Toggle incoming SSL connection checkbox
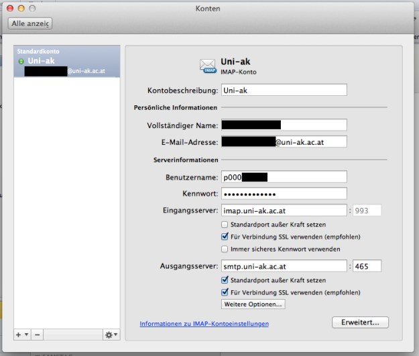 pos(225,237)
